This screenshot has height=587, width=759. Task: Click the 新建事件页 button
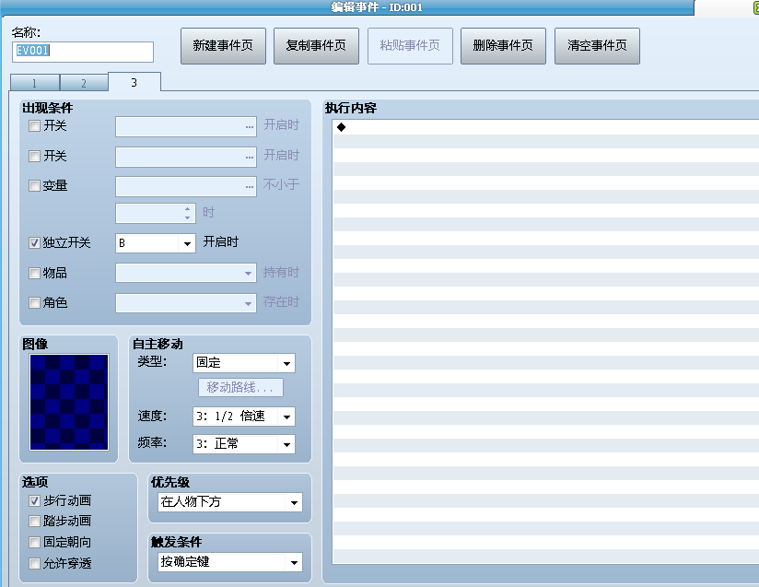[x=223, y=46]
